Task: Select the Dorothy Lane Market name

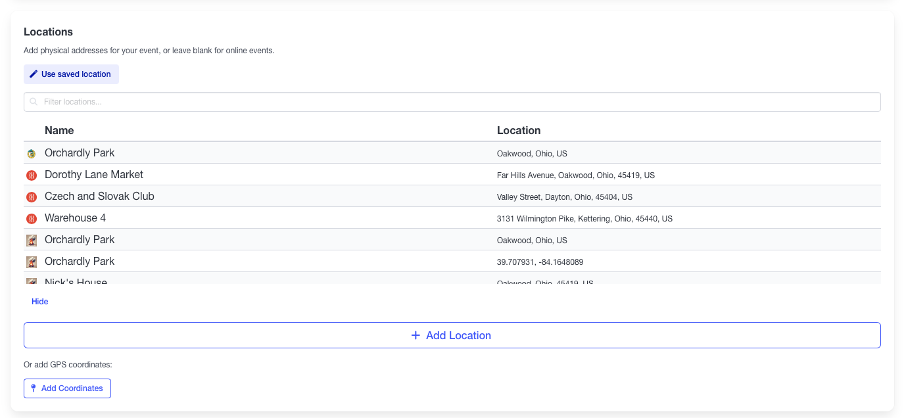Action: pyautogui.click(x=93, y=175)
